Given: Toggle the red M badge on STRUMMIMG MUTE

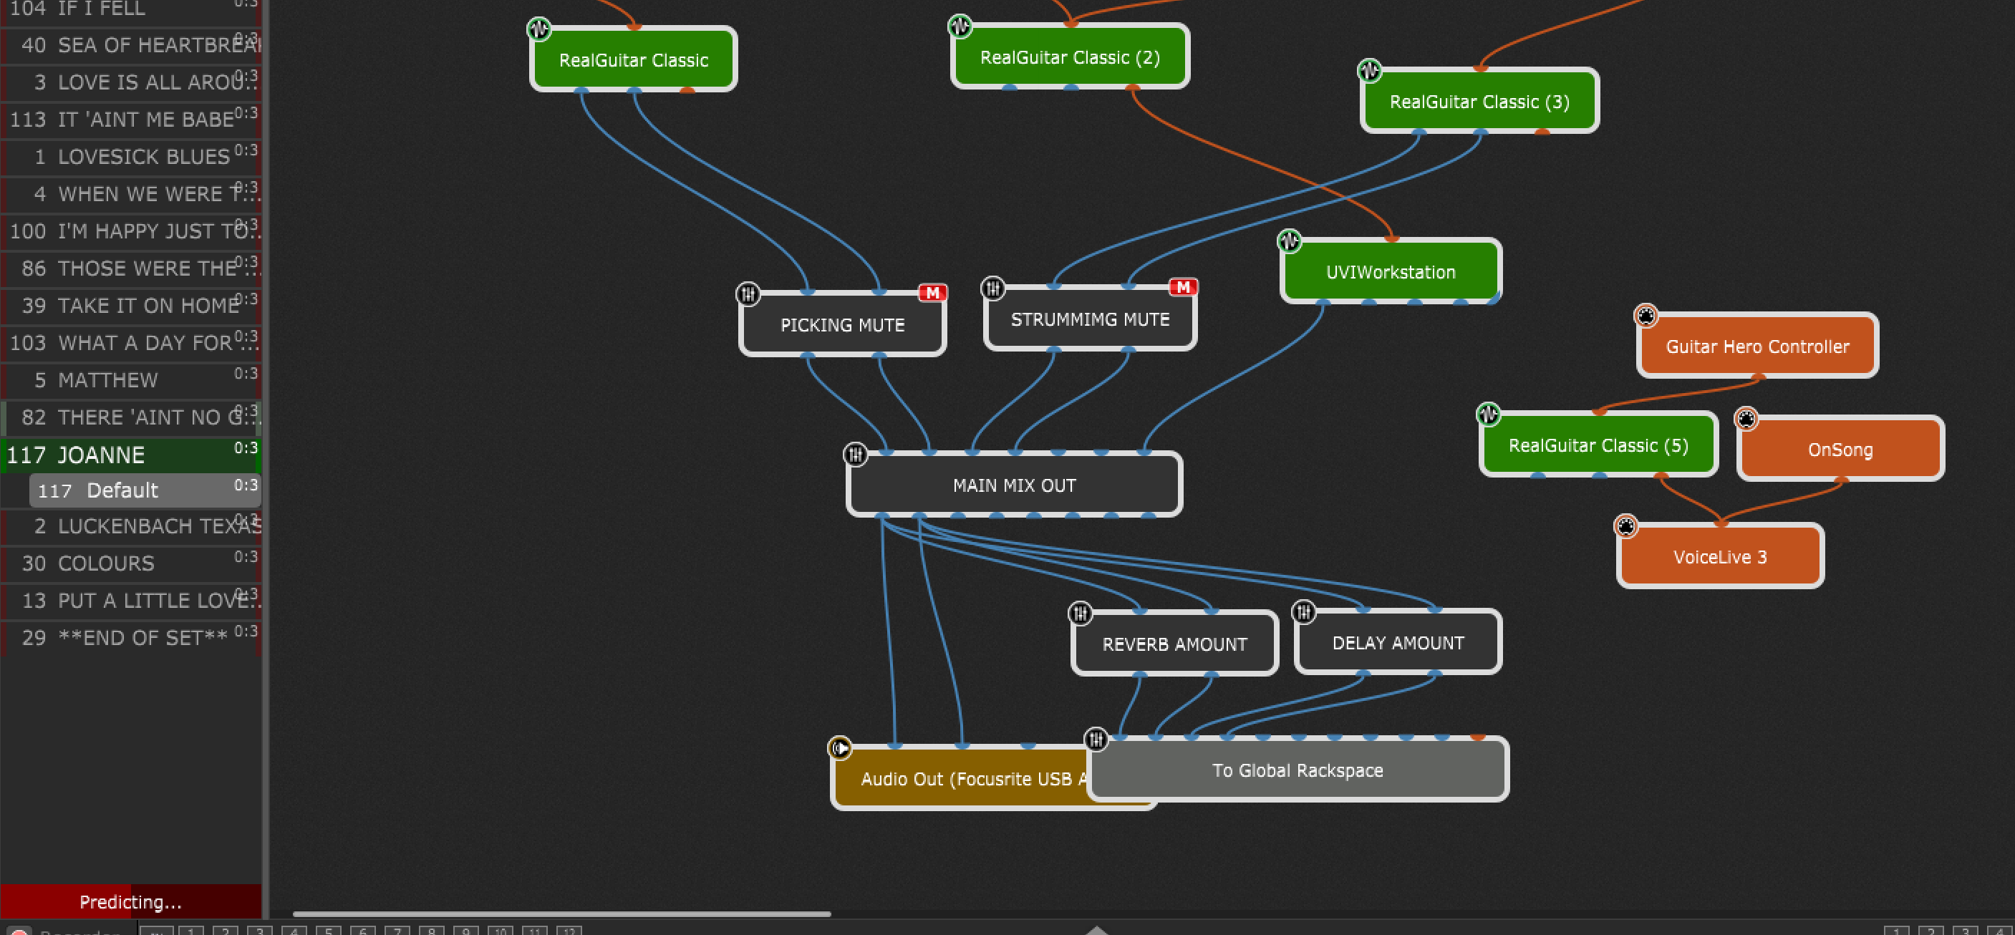Looking at the screenshot, I should (x=1183, y=287).
